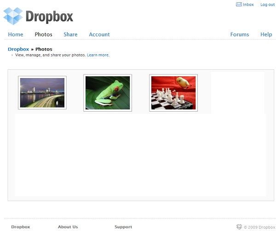Visit the Forums link
Screen dimensions: 276x231
tap(240, 34)
